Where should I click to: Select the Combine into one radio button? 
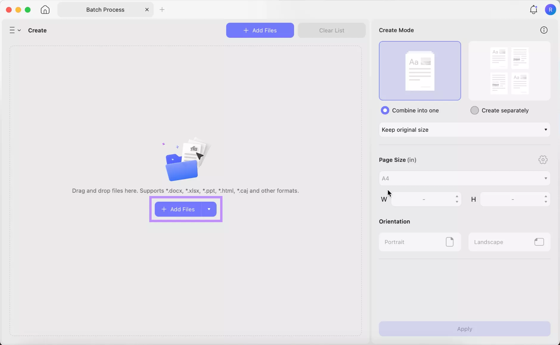coord(385,110)
